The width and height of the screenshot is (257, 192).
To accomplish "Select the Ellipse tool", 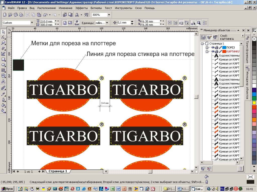I will click(3, 65).
